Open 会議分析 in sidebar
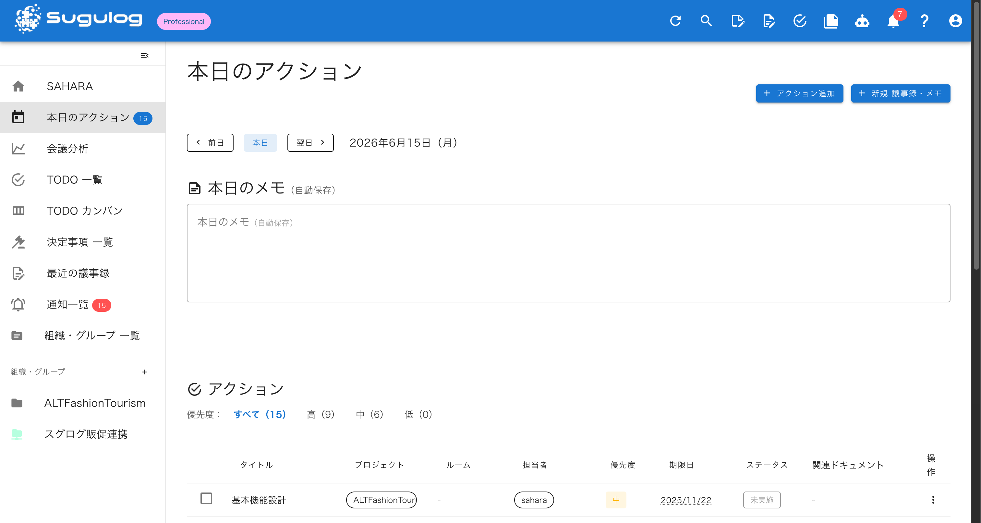981x523 pixels. (x=83, y=149)
